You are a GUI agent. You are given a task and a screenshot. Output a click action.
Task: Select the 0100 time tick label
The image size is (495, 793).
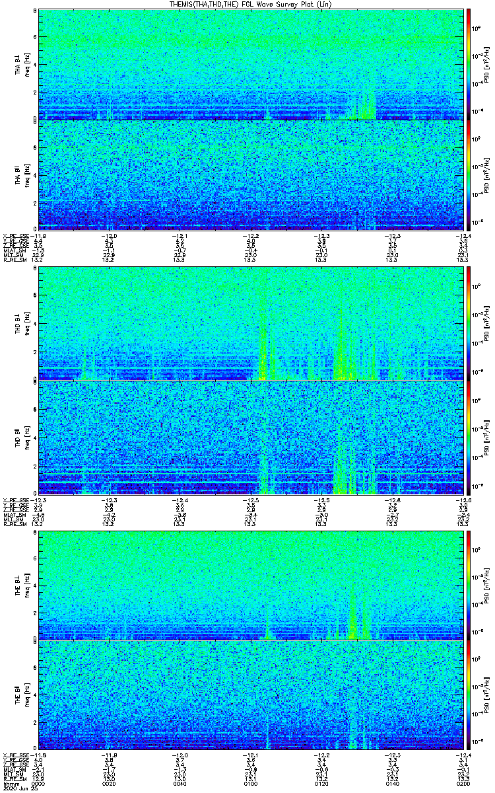(251, 784)
